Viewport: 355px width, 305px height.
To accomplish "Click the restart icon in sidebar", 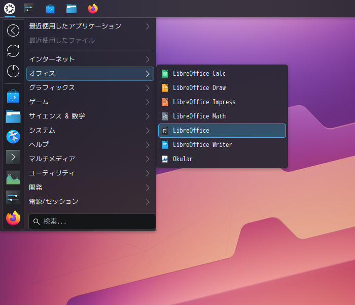I will click(13, 51).
